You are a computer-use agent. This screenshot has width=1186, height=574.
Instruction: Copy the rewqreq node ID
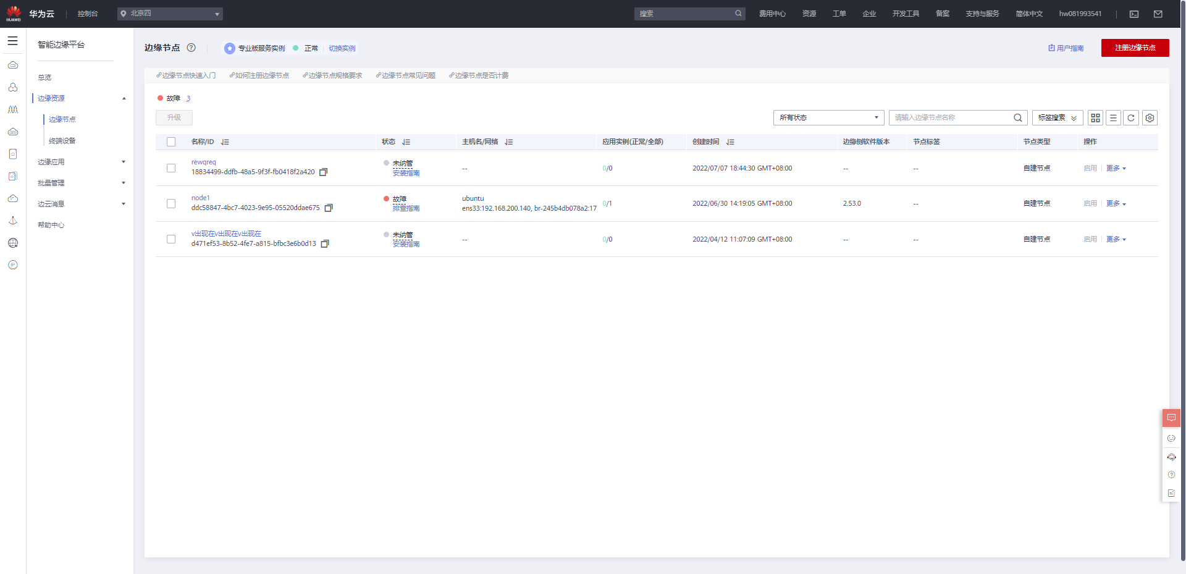tap(323, 172)
